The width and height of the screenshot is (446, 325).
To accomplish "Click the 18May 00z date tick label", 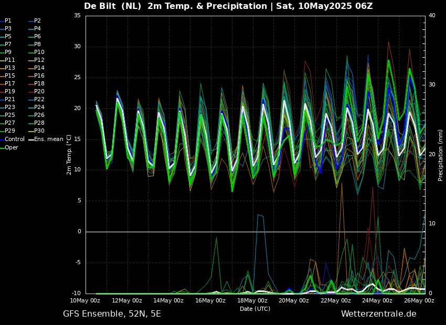I will 252,301.
